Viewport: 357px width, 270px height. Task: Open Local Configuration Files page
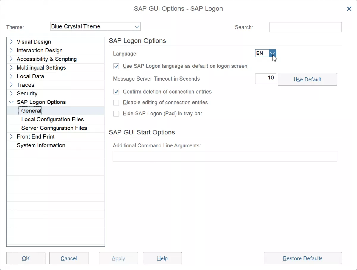53,119
